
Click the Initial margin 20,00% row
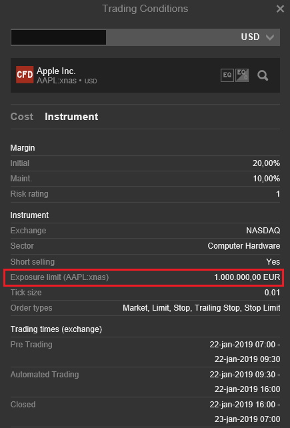(x=145, y=163)
